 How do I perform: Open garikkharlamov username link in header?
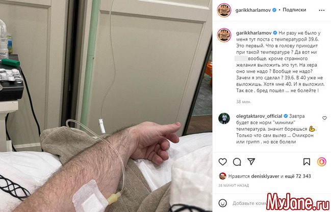pyautogui.click(x=253, y=10)
